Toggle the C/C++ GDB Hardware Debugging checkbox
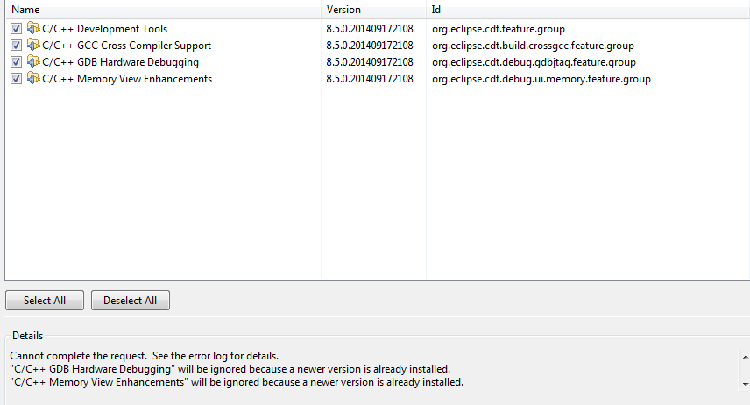Image resolution: width=750 pixels, height=405 pixels. pyautogui.click(x=17, y=62)
